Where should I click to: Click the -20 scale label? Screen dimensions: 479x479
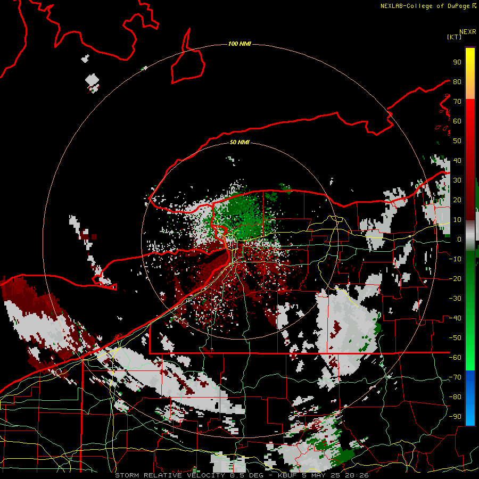click(455, 278)
